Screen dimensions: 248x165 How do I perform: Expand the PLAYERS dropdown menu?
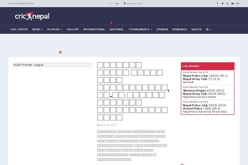click(55, 29)
